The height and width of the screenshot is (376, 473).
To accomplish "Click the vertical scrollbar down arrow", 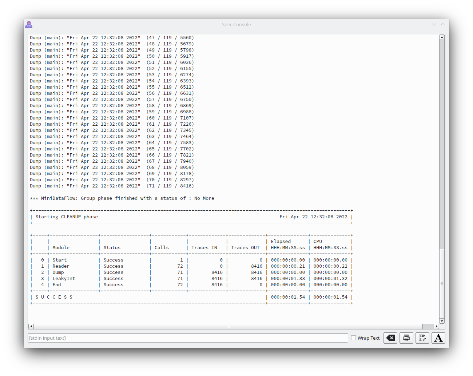I will click(x=442, y=321).
